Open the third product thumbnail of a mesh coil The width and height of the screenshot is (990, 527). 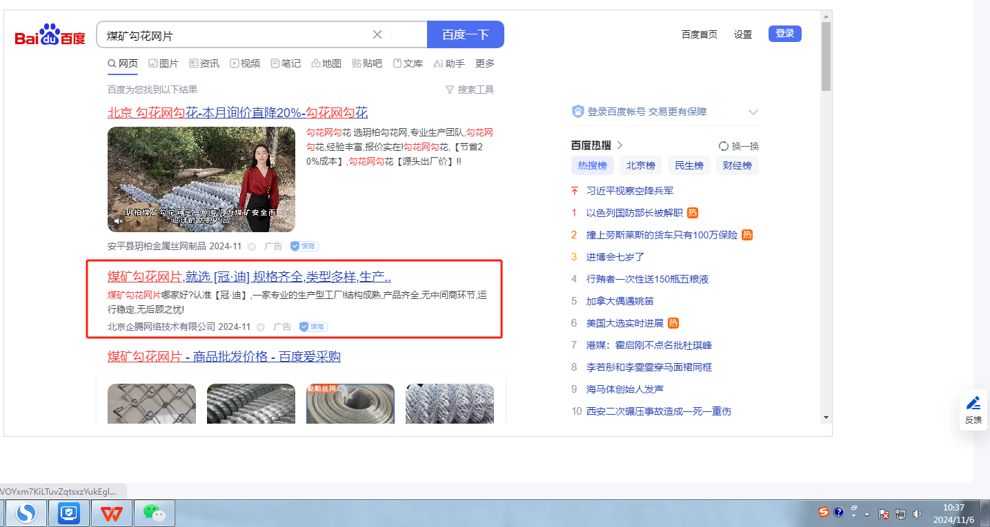click(x=350, y=403)
